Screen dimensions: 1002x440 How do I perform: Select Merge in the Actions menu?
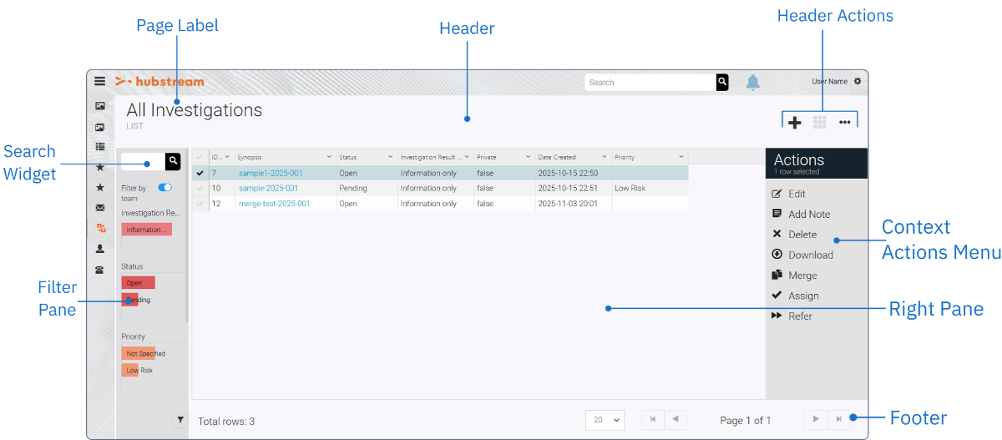tap(802, 276)
